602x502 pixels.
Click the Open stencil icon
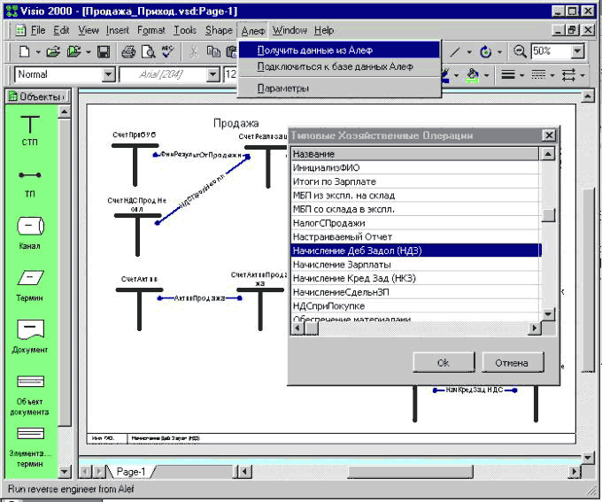click(x=73, y=51)
